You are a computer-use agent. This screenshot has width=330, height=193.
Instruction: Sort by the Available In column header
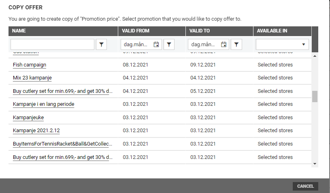coord(272,31)
